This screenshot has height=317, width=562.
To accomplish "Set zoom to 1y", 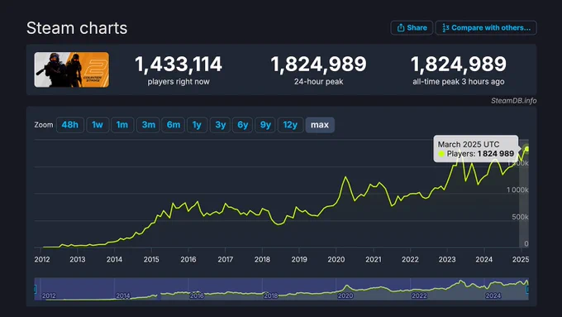I will pyautogui.click(x=197, y=125).
